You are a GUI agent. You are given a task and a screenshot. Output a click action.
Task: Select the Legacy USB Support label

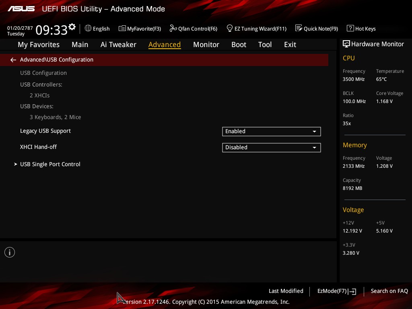pyautogui.click(x=45, y=131)
